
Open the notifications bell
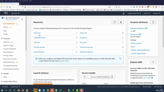click(124, 14)
